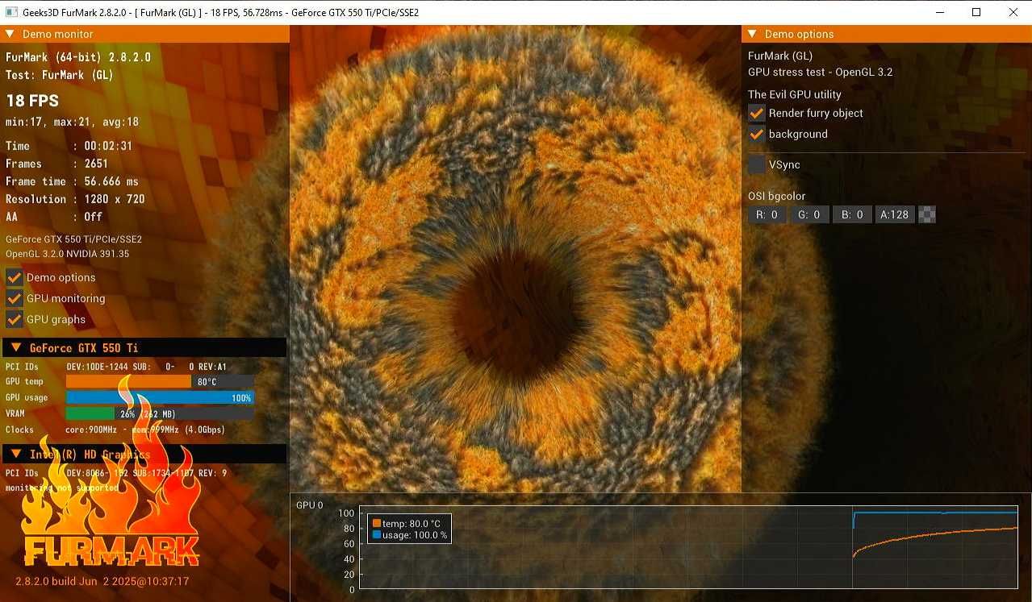The height and width of the screenshot is (602, 1032).
Task: Minimize the FurMark window
Action: 939,12
